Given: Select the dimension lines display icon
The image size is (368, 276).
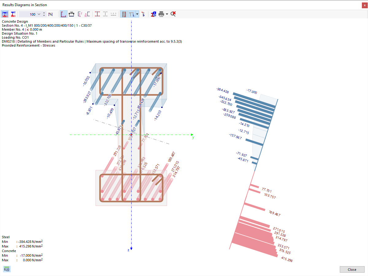Looking at the screenshot, I should [71, 14].
